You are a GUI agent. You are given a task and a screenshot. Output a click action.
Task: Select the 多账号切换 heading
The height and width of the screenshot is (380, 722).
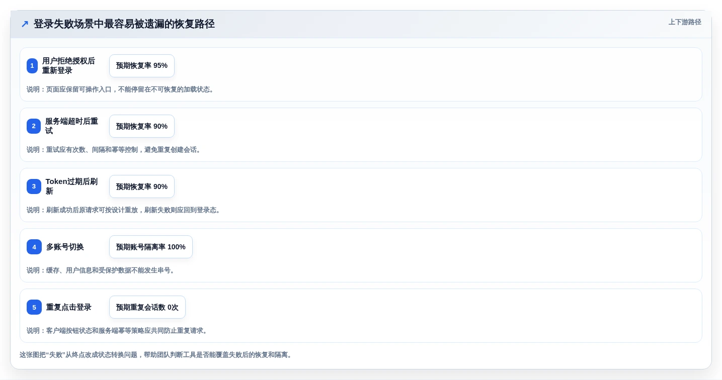(x=65, y=247)
